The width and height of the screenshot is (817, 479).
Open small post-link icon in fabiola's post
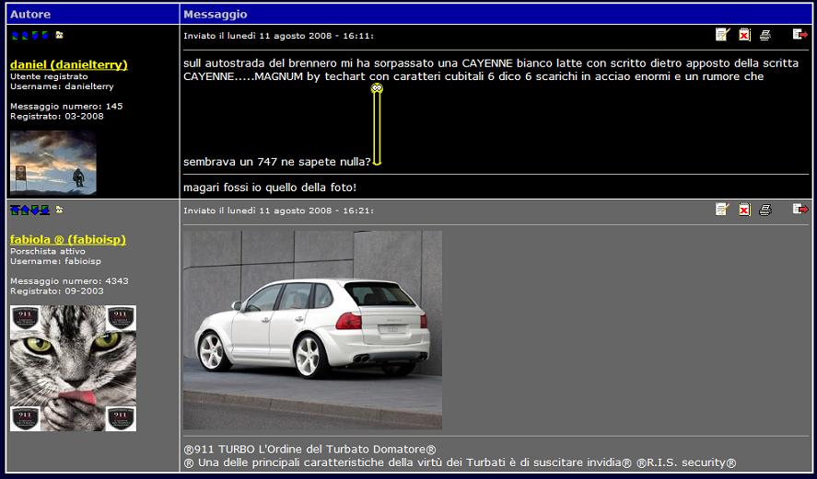[x=59, y=210]
